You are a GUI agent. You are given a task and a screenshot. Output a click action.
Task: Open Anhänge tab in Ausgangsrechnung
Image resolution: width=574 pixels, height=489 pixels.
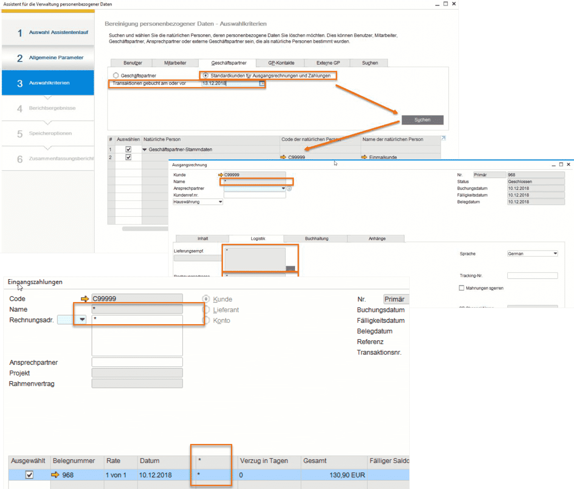tap(377, 239)
